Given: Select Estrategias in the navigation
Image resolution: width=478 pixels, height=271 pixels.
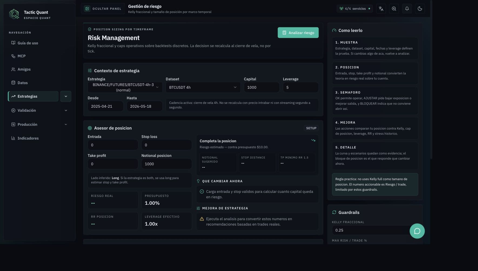Looking at the screenshot, I should [33, 96].
